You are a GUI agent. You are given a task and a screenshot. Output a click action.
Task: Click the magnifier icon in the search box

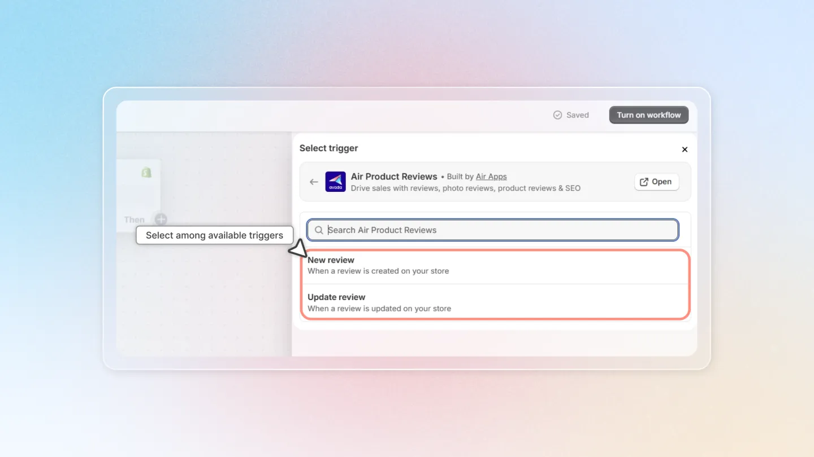319,230
